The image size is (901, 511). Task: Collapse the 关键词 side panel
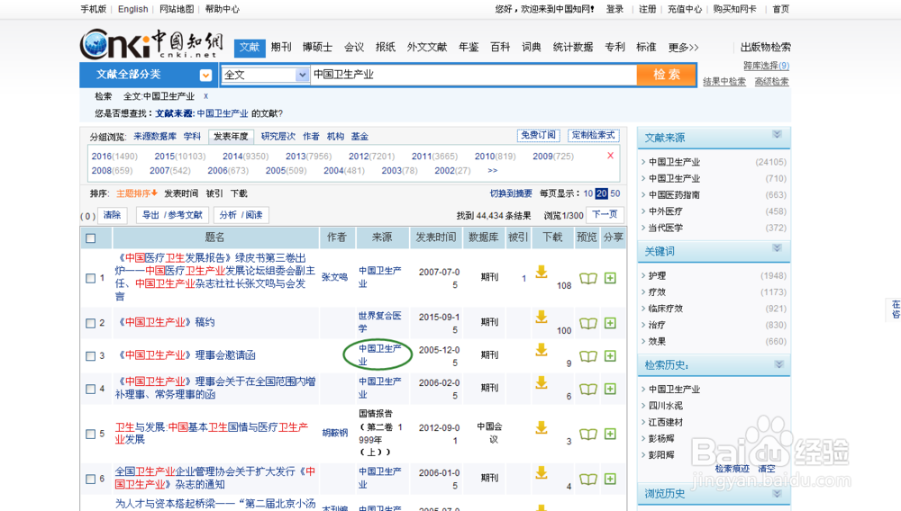(777, 248)
